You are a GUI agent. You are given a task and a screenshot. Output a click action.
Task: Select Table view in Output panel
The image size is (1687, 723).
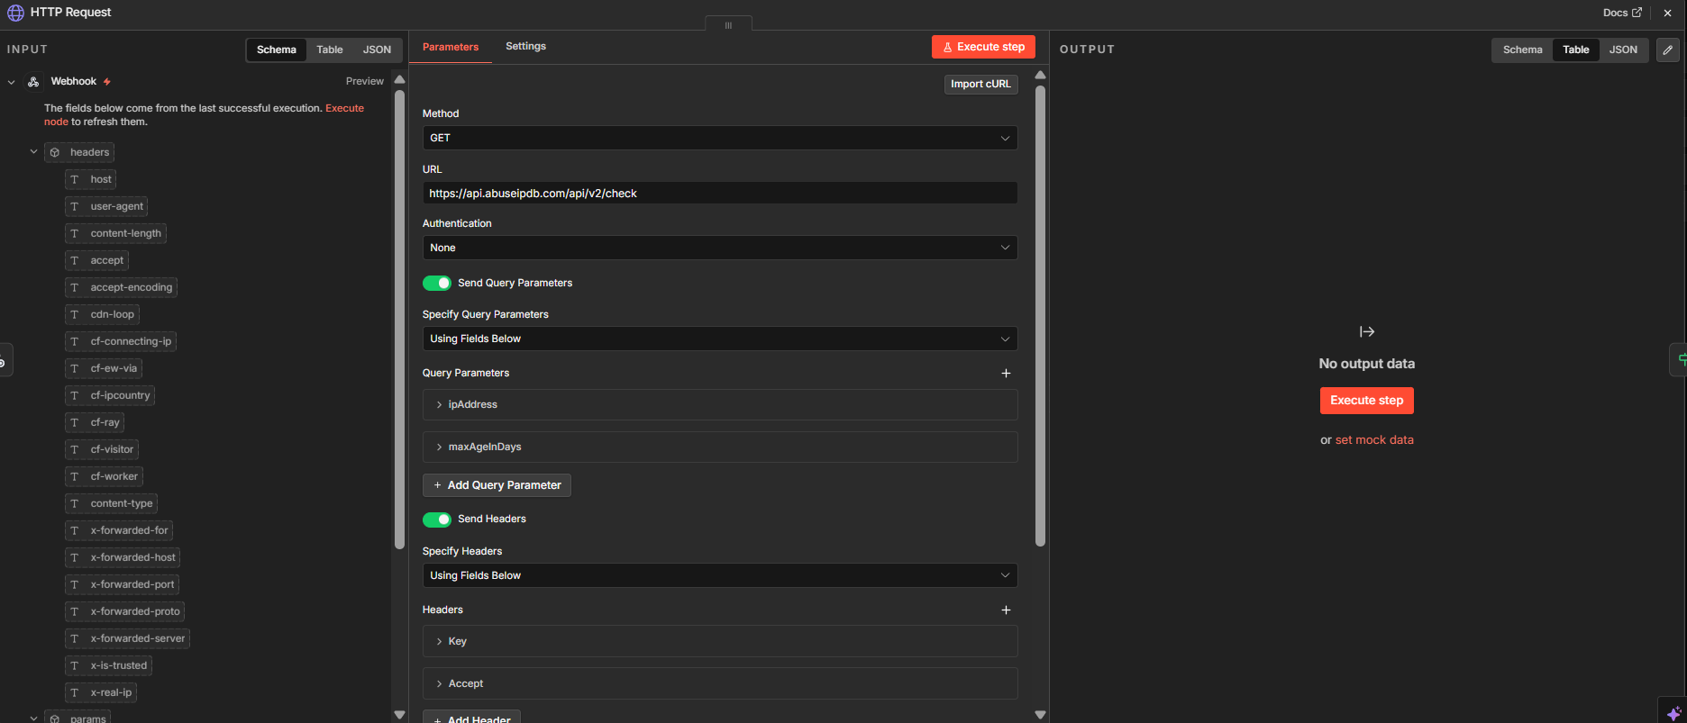(x=1575, y=50)
